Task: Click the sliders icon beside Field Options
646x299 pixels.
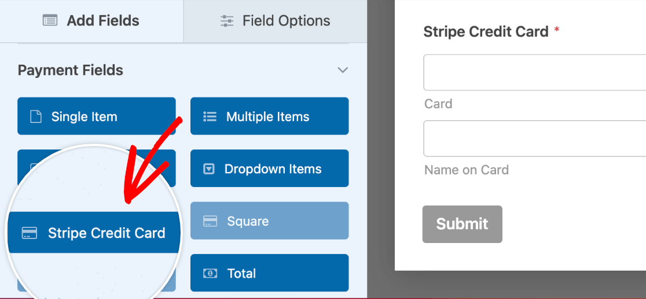Action: (x=227, y=21)
